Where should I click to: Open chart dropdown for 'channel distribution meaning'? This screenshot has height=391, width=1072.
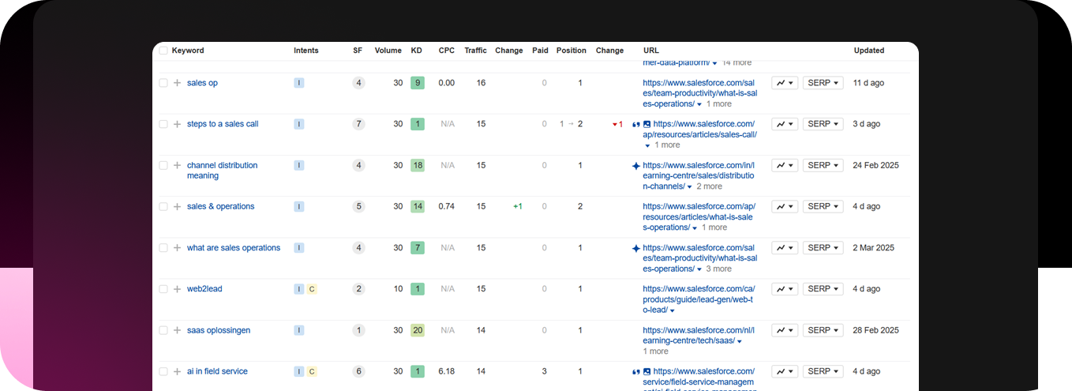pos(785,165)
